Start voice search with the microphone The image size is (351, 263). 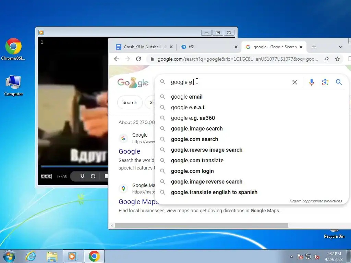click(x=311, y=82)
